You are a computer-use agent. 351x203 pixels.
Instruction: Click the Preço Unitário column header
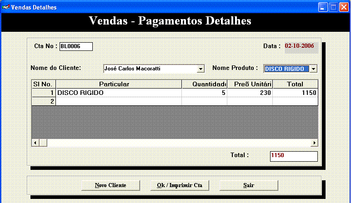pos(250,84)
